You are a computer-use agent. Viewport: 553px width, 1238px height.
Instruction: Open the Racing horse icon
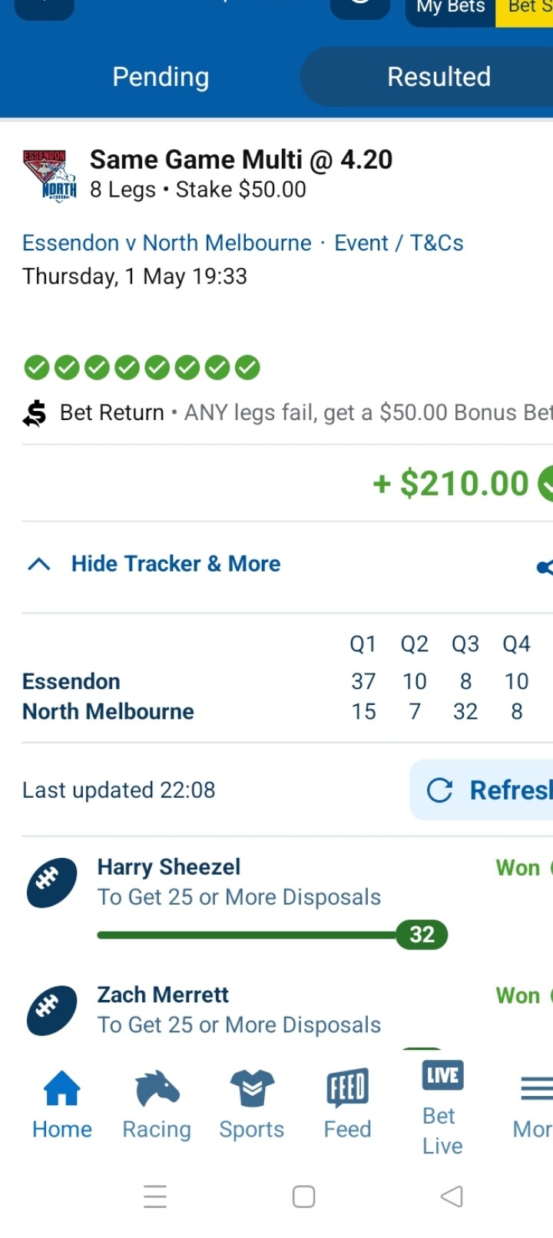click(157, 1088)
